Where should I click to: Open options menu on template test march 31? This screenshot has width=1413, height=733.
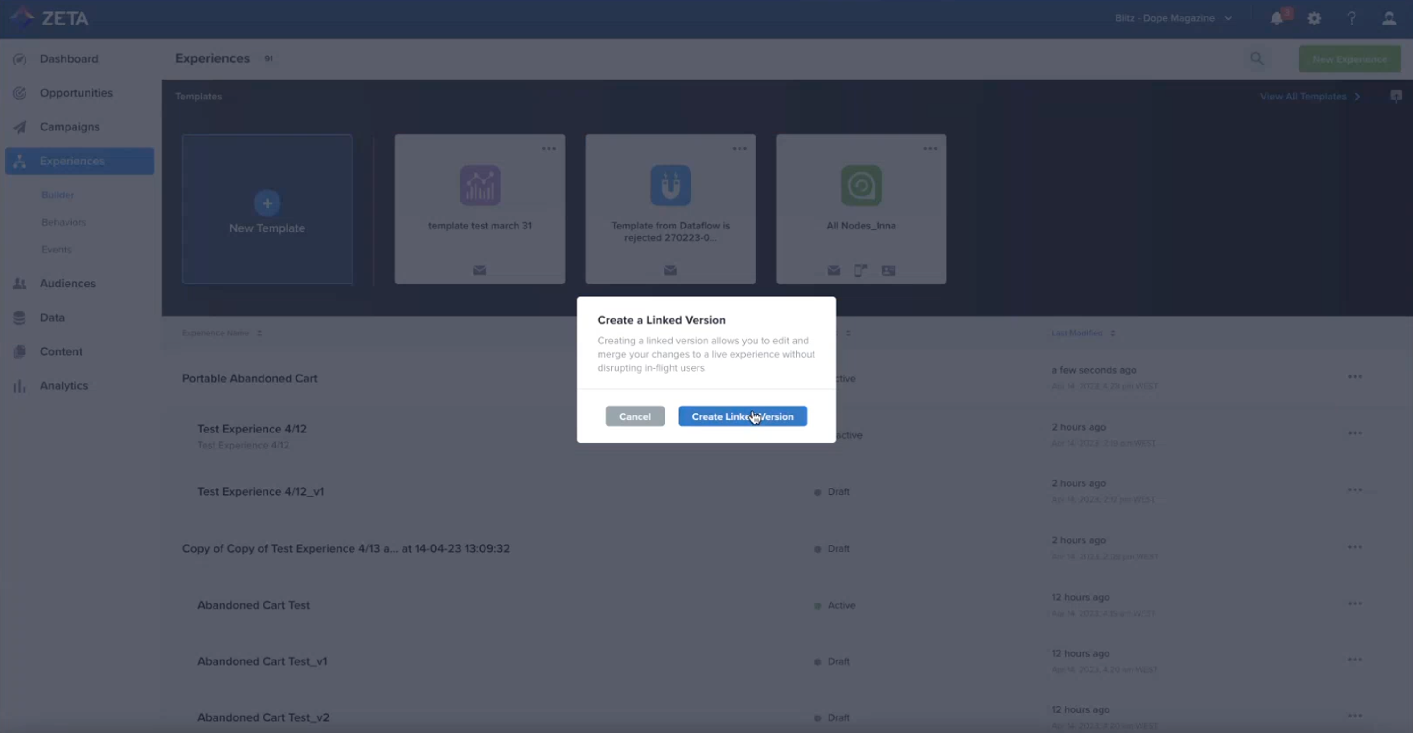tap(549, 148)
